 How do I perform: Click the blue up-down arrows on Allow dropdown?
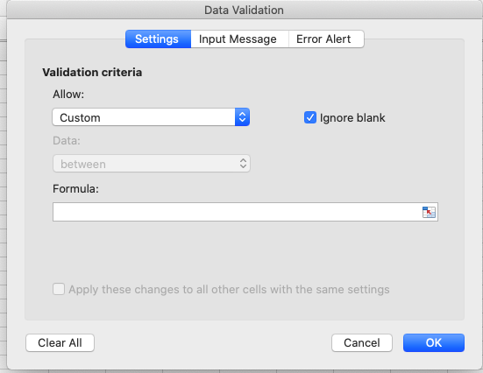tap(242, 117)
